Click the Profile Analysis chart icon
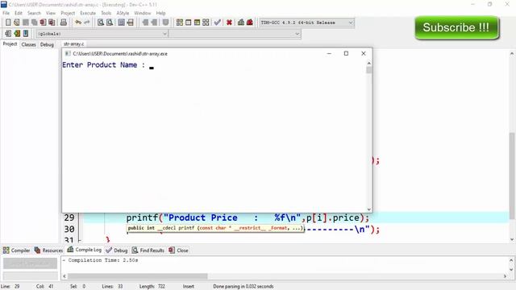This screenshot has width=516, height=290. click(241, 23)
